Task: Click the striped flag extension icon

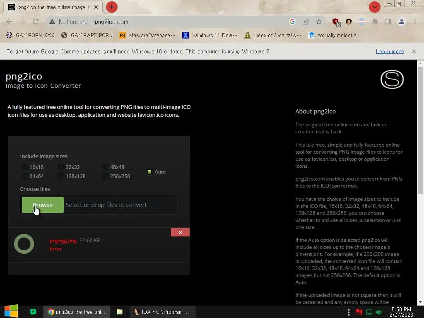Action: tap(362, 22)
